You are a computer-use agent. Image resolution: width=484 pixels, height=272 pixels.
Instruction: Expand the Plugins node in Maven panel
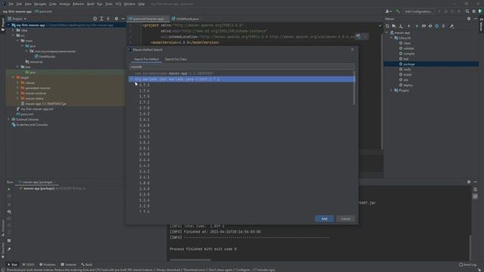click(391, 91)
